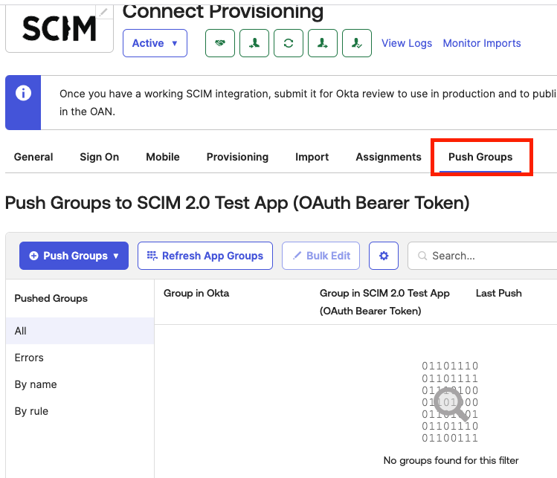Image resolution: width=557 pixels, height=478 pixels.
Task: Click the circular refresh sync icon button
Action: click(x=288, y=43)
